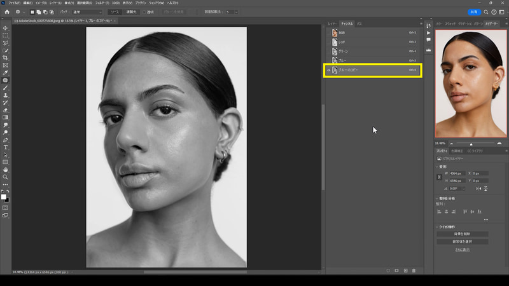Pick the Eyedropper tool

pos(6,72)
